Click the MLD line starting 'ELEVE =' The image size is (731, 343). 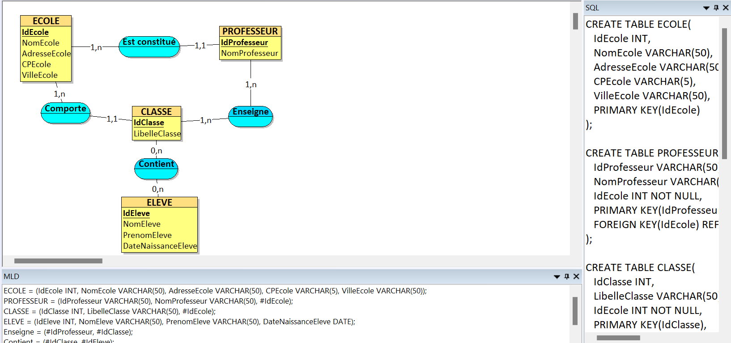179,322
